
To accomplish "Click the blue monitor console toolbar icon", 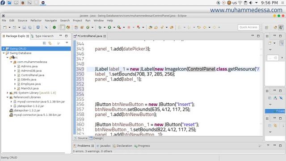I will pyautogui.click(x=38, y=27).
